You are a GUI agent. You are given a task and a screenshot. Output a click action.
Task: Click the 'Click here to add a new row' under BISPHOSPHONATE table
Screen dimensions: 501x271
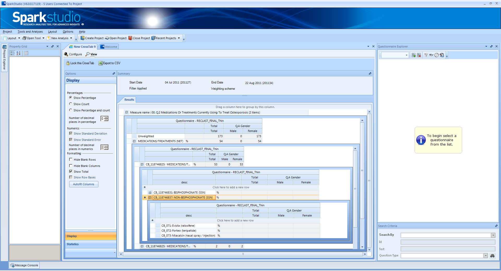tap(231, 187)
